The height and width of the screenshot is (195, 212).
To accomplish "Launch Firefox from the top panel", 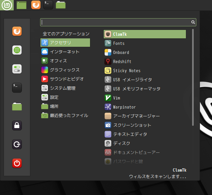I will click(36, 5).
